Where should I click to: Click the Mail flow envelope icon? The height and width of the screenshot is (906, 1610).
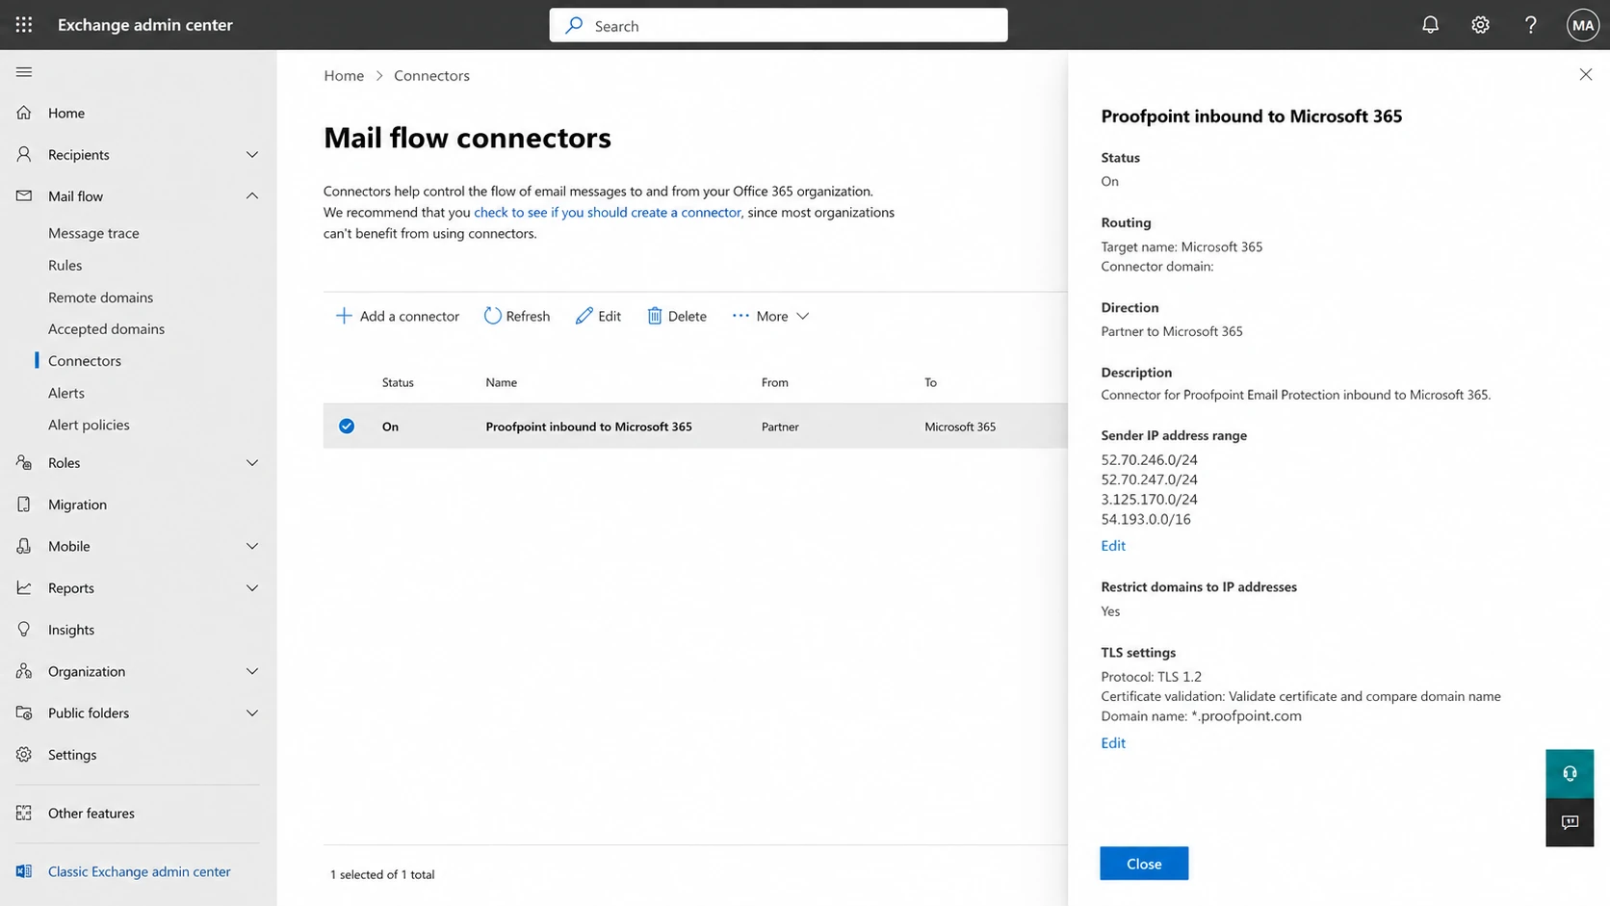[x=24, y=195]
